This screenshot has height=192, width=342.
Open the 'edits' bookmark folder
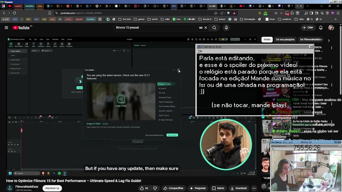click(x=165, y=19)
